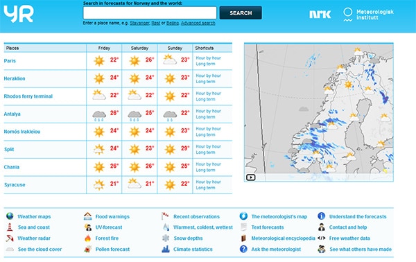Click Antalya Friday rain cloud icon
The width and height of the screenshot is (416, 262).
point(99,116)
